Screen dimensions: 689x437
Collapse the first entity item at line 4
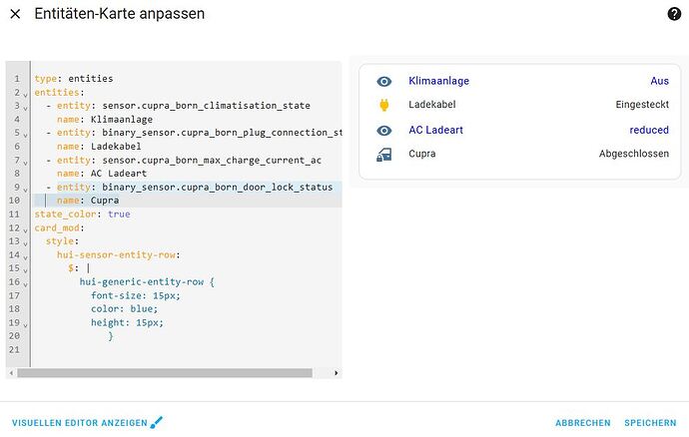(25, 106)
